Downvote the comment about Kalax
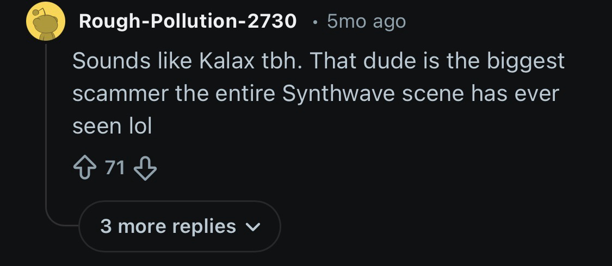Image resolution: width=612 pixels, height=266 pixels. click(145, 169)
